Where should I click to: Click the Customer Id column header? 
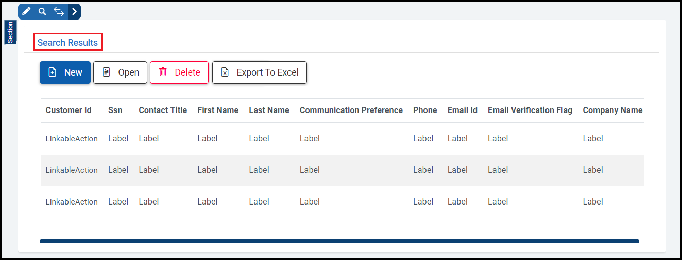[69, 110]
